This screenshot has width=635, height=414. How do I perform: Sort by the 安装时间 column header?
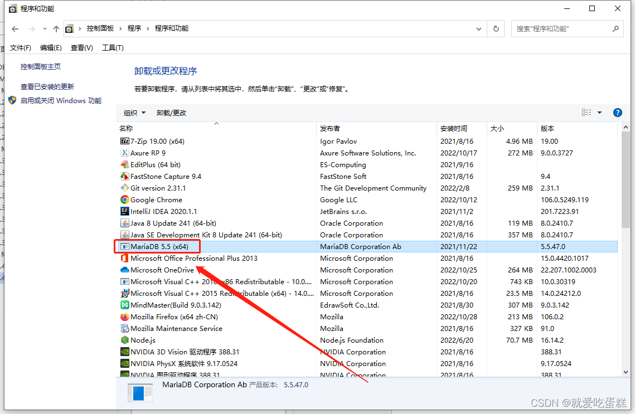462,129
